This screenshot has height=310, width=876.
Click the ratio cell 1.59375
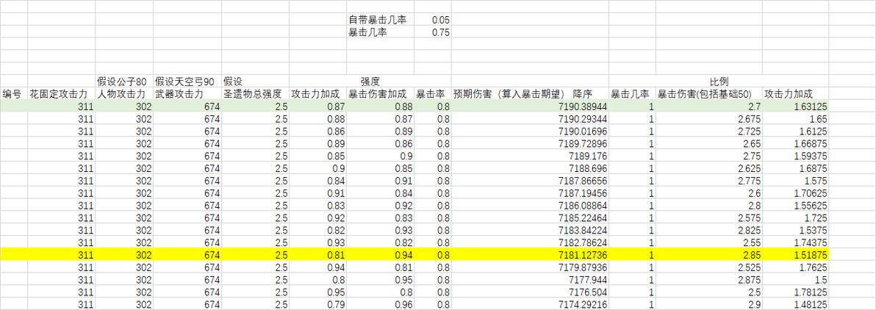click(796, 156)
